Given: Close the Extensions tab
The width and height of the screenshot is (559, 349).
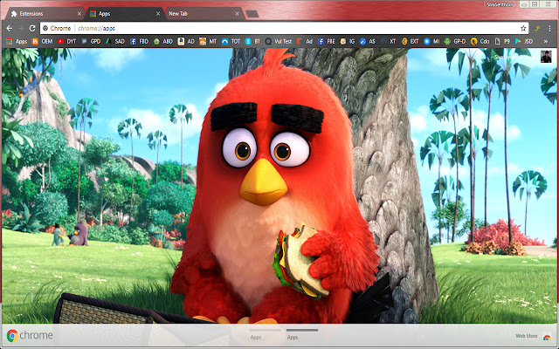Looking at the screenshot, I should (79, 14).
